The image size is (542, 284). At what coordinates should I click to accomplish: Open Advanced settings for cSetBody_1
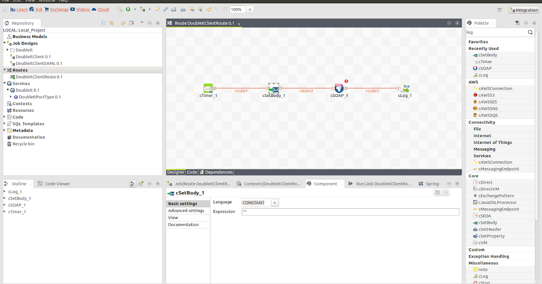click(x=187, y=210)
